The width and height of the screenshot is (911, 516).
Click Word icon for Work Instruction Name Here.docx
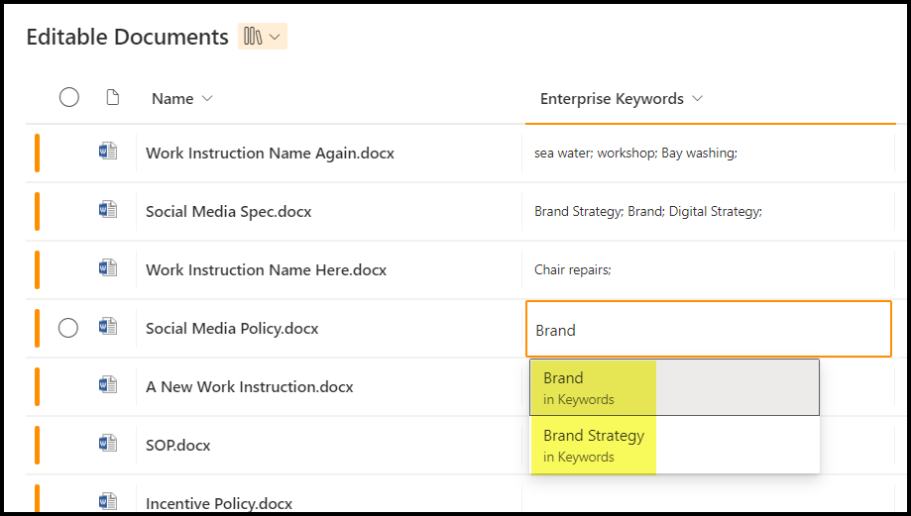[x=108, y=268]
